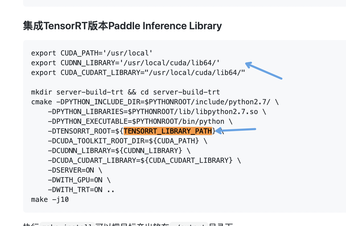Click the -DCUDA_TOOLKIT_ROOT_DIR line

click(128, 141)
